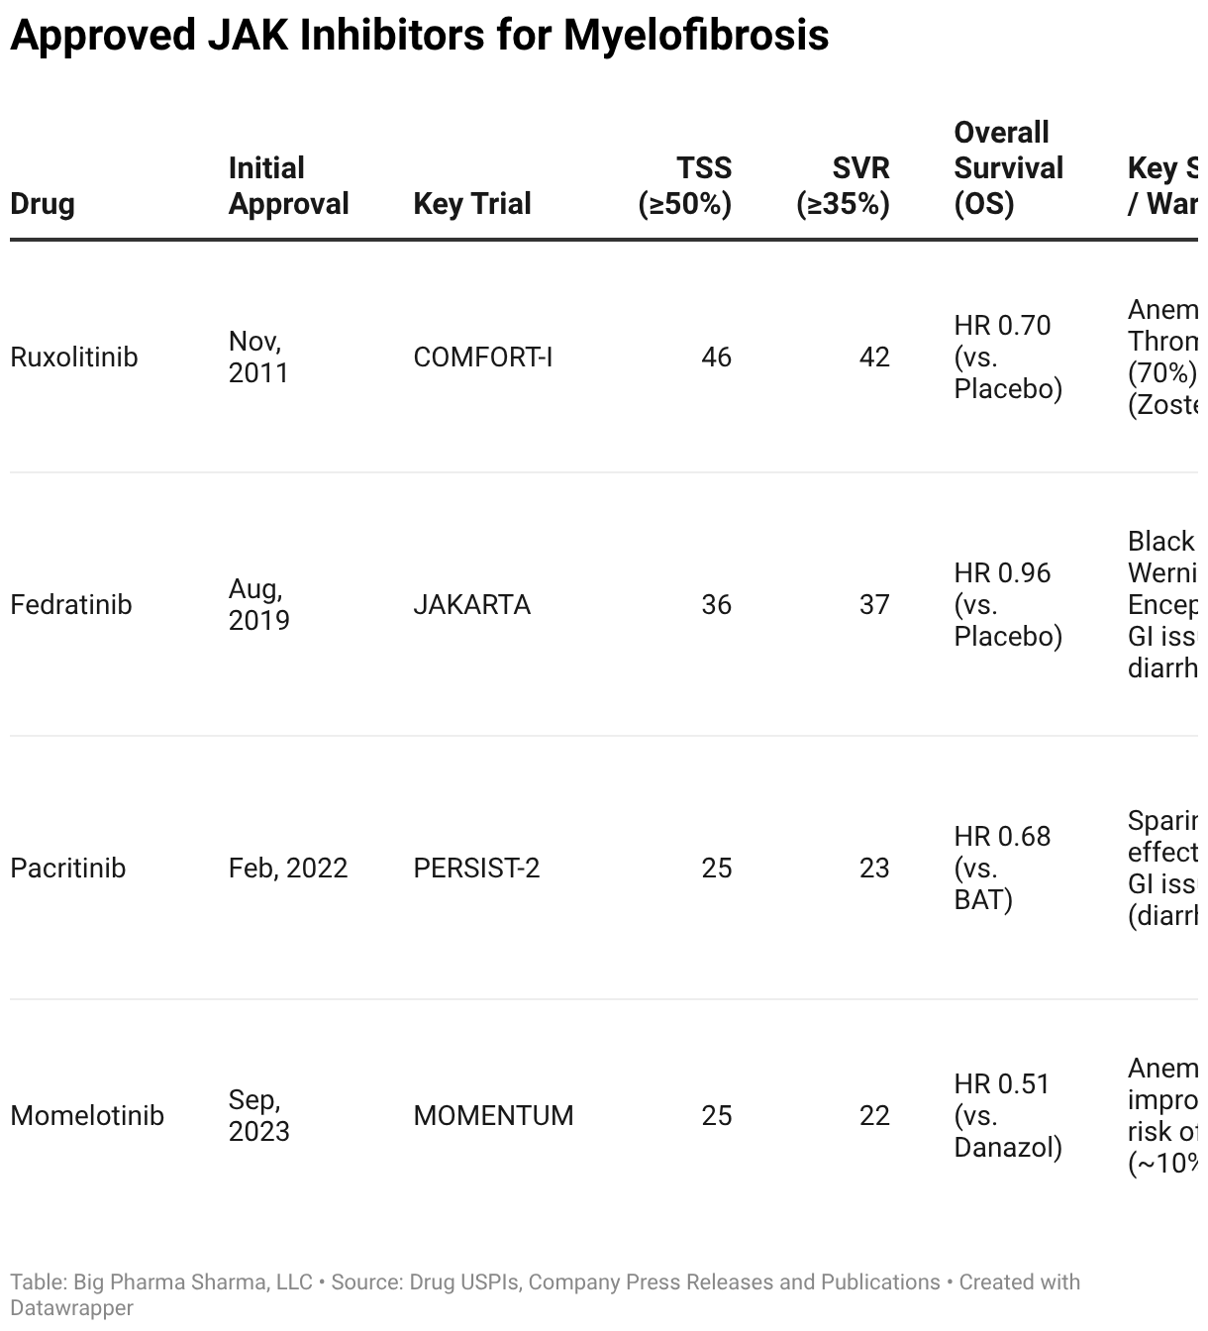Select the Initial Approval column header
1208x1331 pixels.
point(288,186)
